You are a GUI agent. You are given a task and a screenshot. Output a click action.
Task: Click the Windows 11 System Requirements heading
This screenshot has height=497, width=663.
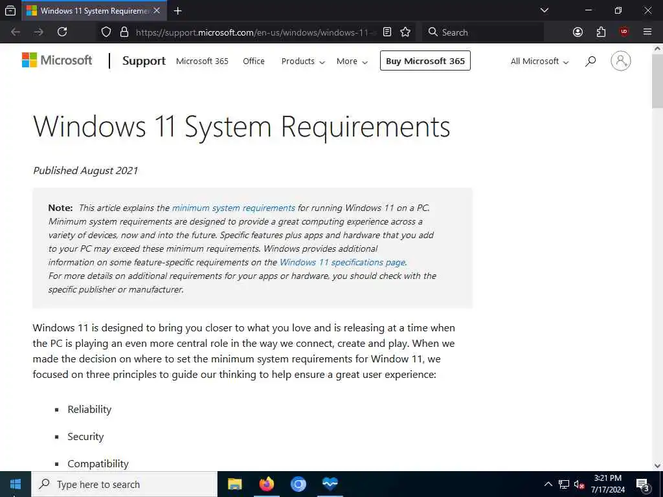(x=242, y=126)
